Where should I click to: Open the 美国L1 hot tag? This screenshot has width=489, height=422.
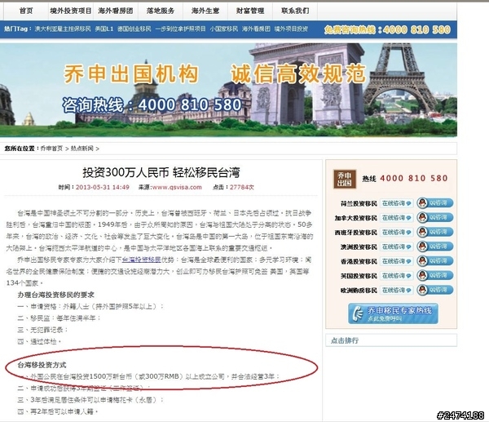pos(104,29)
